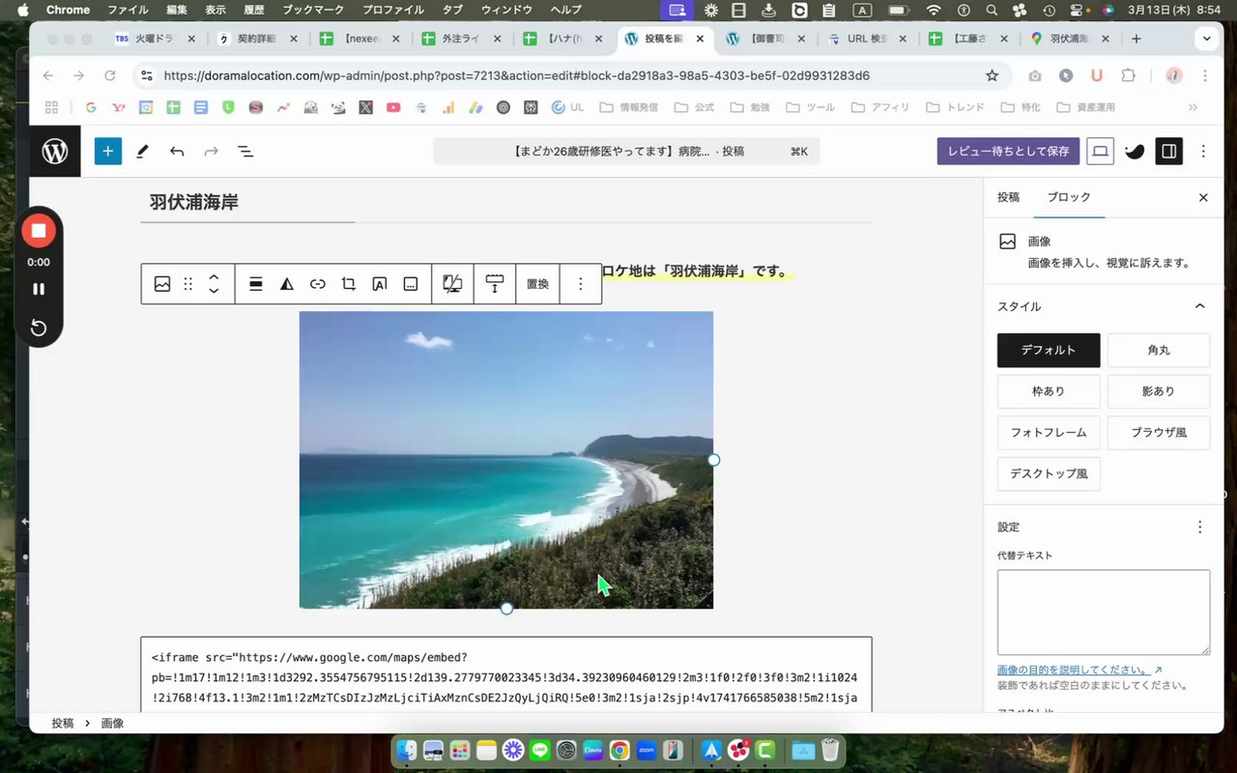Bookmark this page with the star
Viewport: 1237px width, 773px height.
coord(992,75)
